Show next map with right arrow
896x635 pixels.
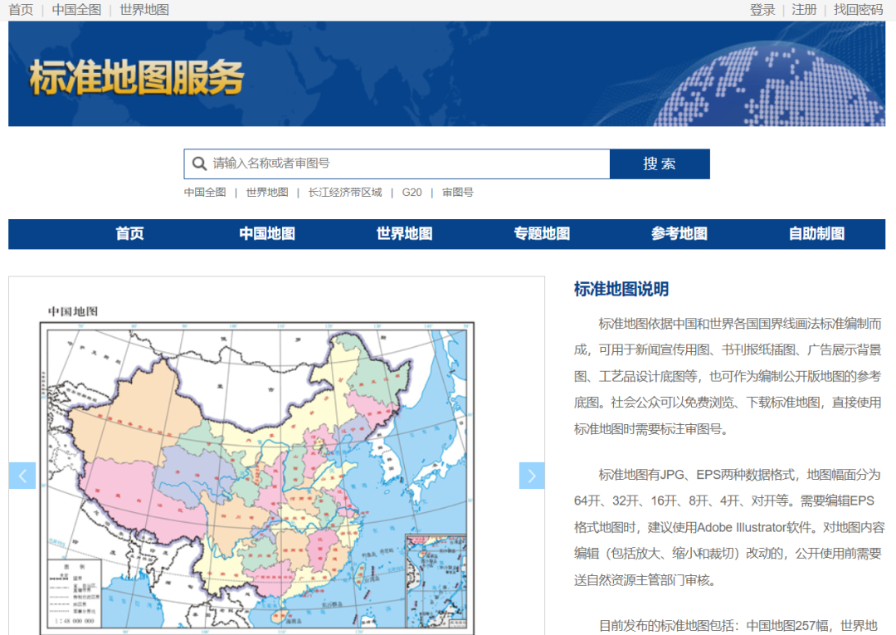coord(532,476)
